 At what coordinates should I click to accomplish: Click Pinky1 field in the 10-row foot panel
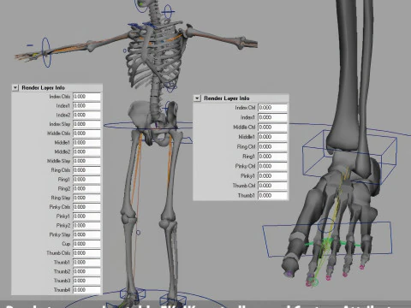click(272, 176)
